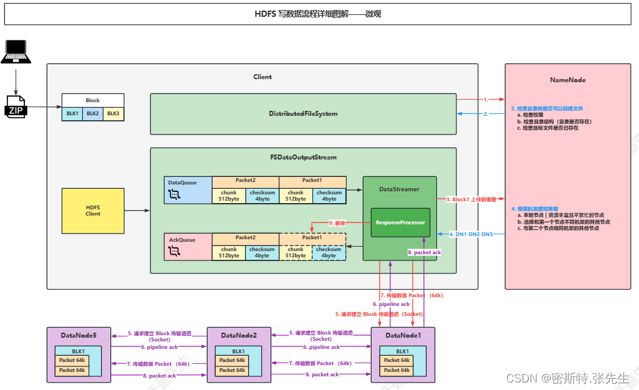The height and width of the screenshot is (390, 639).
Task: Select AckQueue Packet1 dashed chunk cell
Action: [296, 252]
